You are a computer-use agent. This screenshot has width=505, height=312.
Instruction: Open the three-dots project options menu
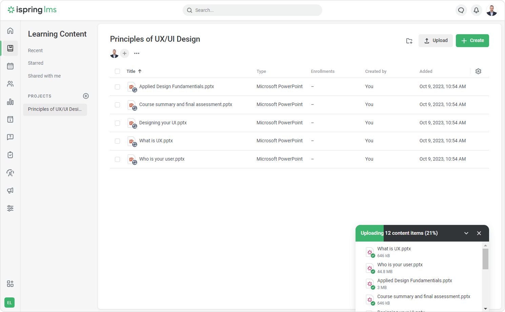point(137,54)
